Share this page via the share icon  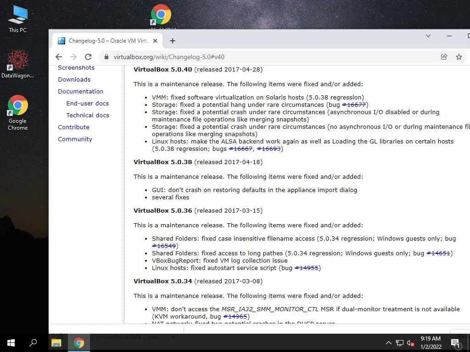pos(444,57)
